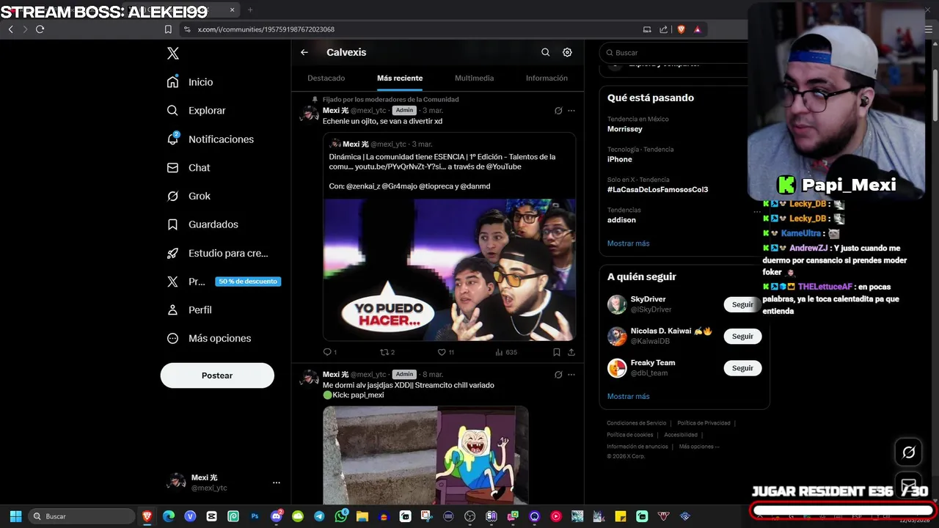Open Perfil in the sidebar

[189, 310]
